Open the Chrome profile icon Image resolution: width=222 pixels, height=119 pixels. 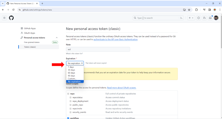pos(215,10)
